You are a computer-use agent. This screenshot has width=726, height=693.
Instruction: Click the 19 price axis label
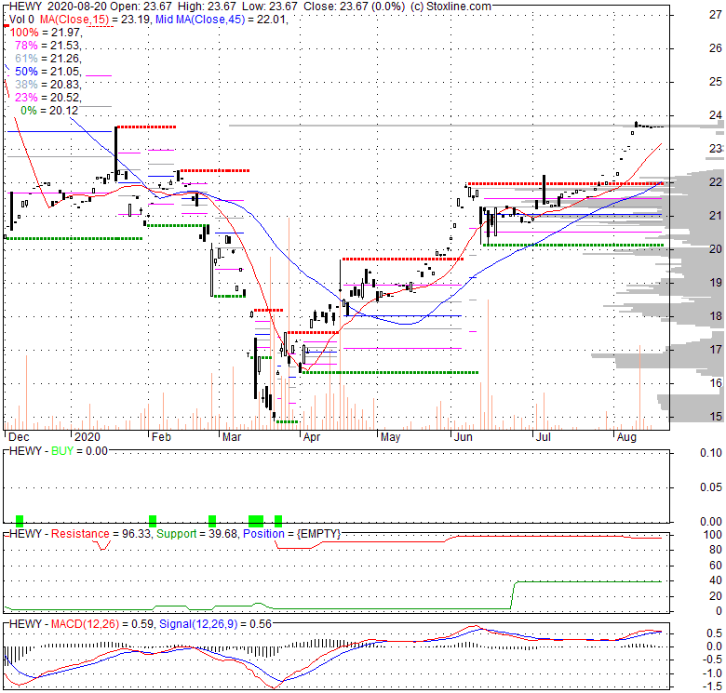716,283
